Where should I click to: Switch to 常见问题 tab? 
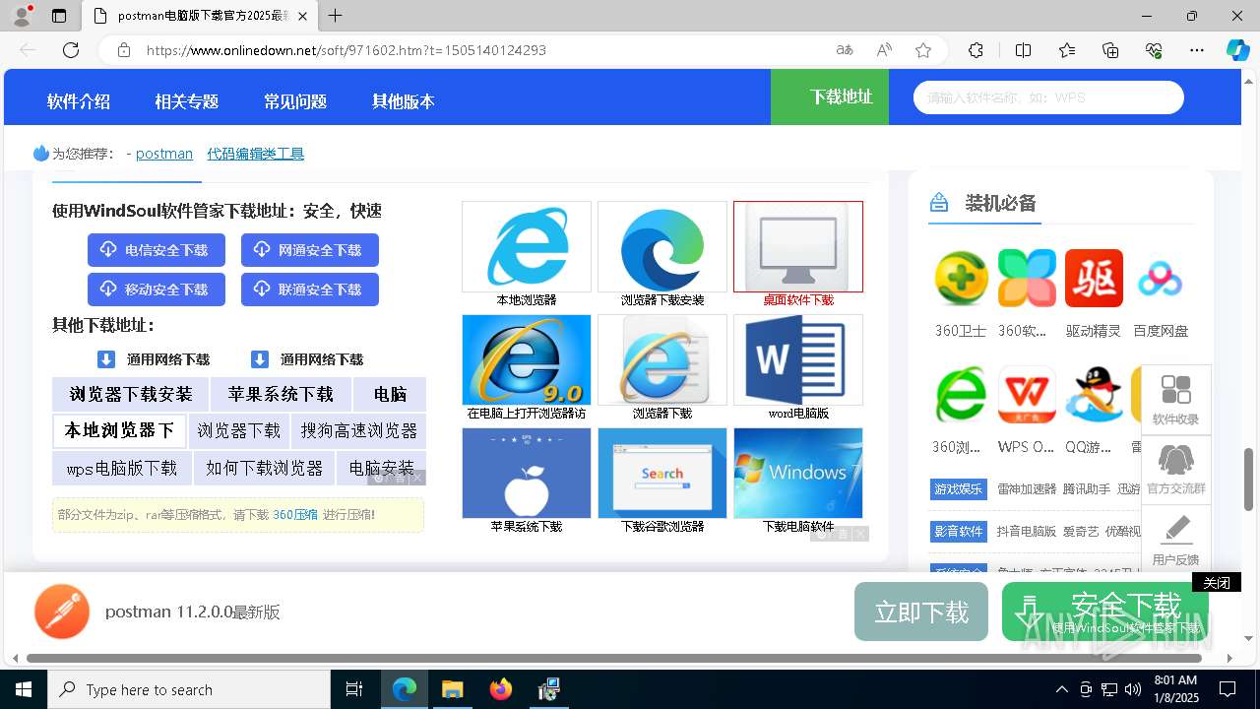[295, 101]
